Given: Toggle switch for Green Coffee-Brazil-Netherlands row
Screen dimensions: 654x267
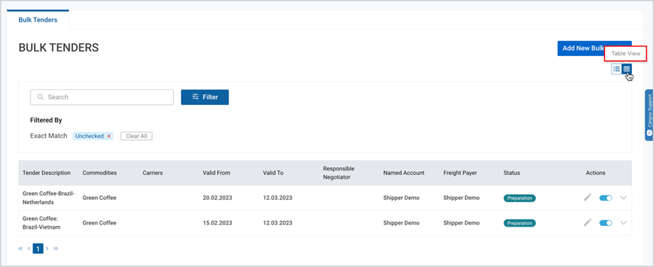Looking at the screenshot, I should (606, 198).
